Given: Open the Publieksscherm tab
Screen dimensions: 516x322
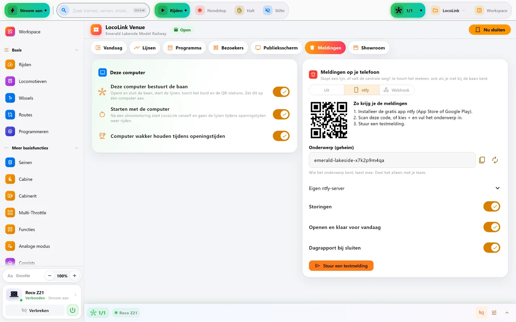Looking at the screenshot, I should tap(276, 48).
